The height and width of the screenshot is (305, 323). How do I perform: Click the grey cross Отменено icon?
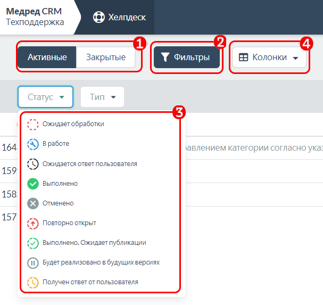point(33,203)
